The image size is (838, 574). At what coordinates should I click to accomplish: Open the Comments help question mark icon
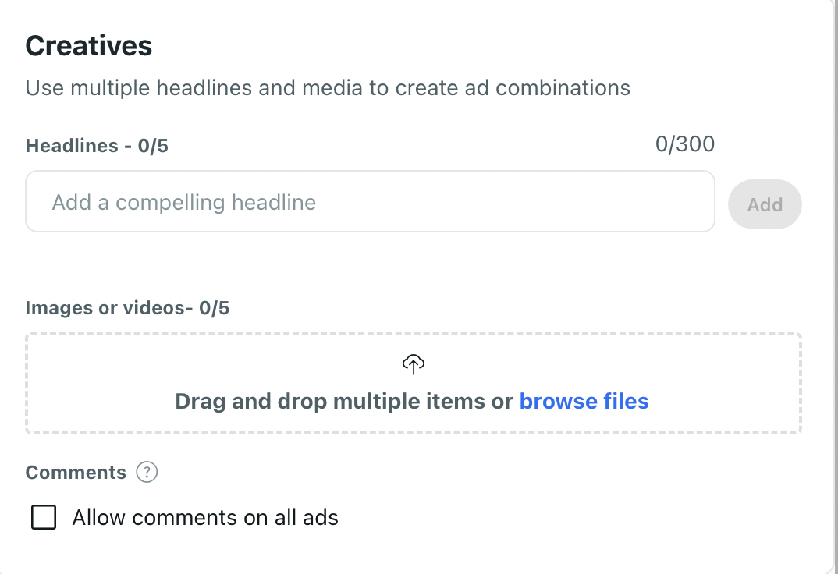point(147,473)
